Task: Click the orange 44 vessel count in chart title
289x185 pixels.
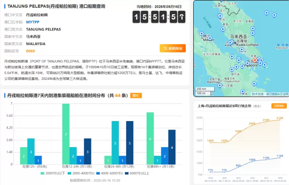Action: pos(117,95)
